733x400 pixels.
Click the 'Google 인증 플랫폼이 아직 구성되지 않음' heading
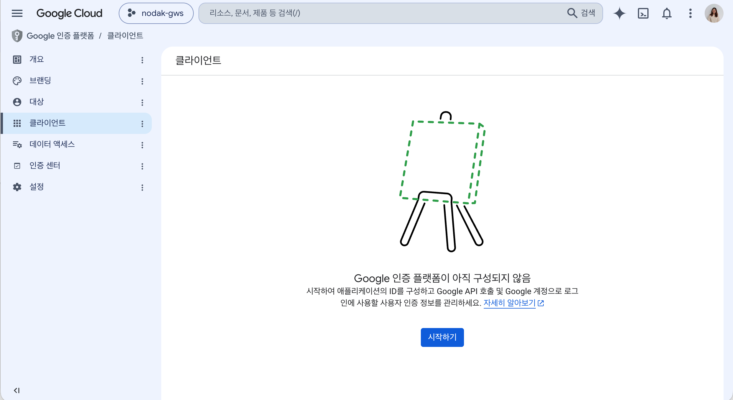click(x=442, y=278)
